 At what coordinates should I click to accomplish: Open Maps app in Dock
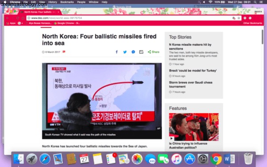tap(124, 159)
